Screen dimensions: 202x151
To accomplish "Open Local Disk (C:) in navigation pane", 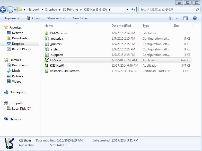I will pyautogui.click(x=22, y=109).
